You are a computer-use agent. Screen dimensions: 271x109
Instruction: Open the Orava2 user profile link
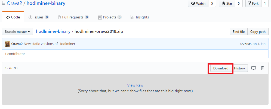(14, 3)
